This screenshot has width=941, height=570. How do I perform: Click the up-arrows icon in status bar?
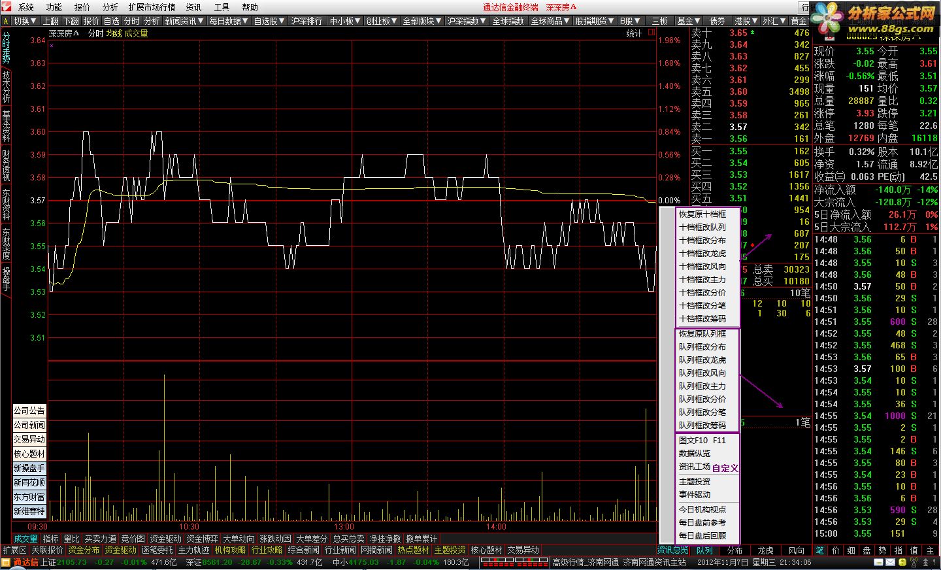point(924,562)
